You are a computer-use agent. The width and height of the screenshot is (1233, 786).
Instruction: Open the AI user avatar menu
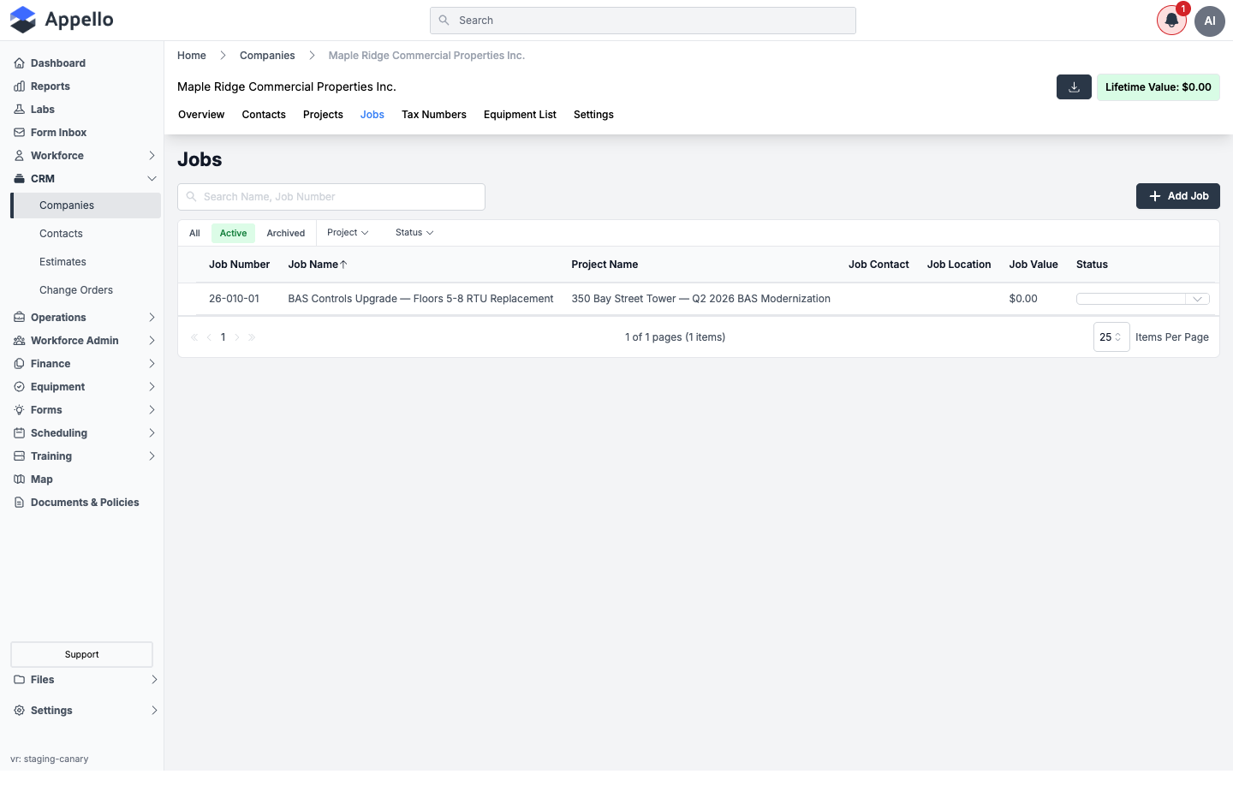(1210, 21)
